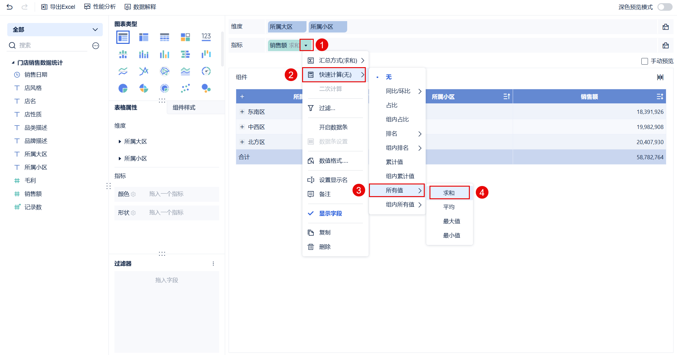Click the 性能分析 toolbar button
This screenshot has width=677, height=355.
100,7
